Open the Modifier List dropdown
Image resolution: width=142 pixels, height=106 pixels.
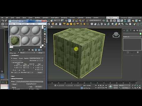(x=132, y=37)
